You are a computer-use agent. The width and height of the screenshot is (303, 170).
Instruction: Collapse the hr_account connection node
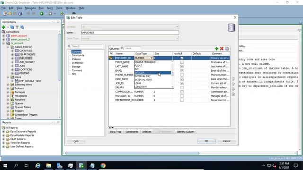[x=3, y=43]
